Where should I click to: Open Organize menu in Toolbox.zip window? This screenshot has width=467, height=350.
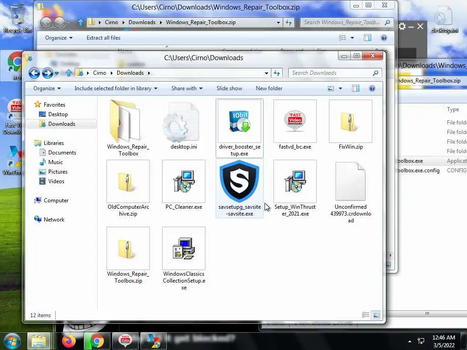(x=59, y=38)
